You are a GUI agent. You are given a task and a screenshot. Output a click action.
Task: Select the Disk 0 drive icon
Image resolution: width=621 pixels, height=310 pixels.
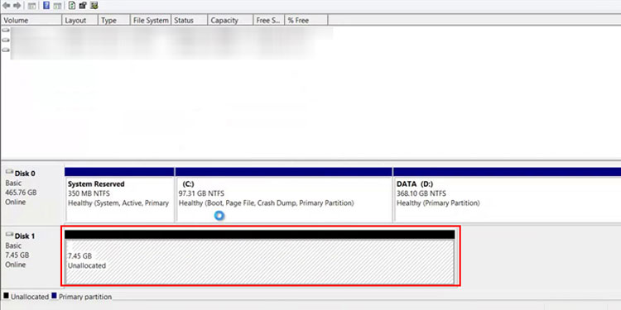pyautogui.click(x=9, y=172)
